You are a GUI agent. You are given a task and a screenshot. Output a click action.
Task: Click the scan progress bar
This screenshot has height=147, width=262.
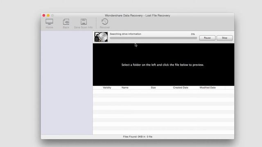[153, 38]
